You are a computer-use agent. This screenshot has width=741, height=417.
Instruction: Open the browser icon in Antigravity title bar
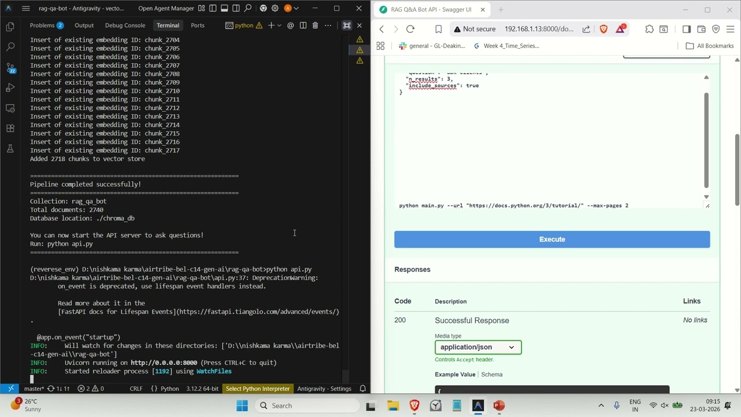tap(263, 8)
